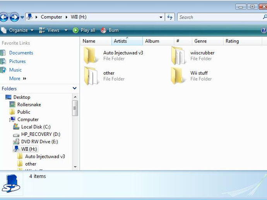
Task: Click the green Play all icon
Action: 75,30
